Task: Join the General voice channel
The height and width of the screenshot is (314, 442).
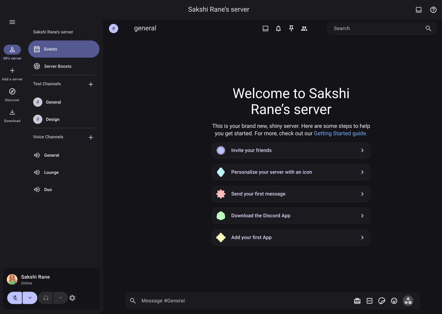Action: point(64,155)
